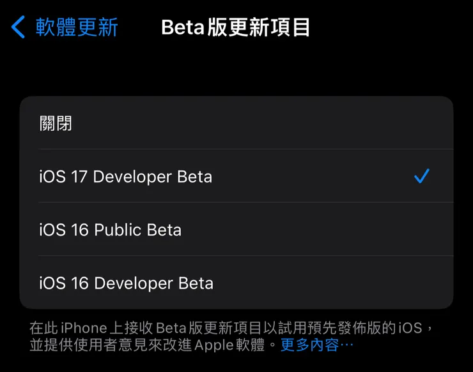This screenshot has height=372, width=473.
Task: Tap the word "Beta" in the page title
Action: click(x=182, y=28)
